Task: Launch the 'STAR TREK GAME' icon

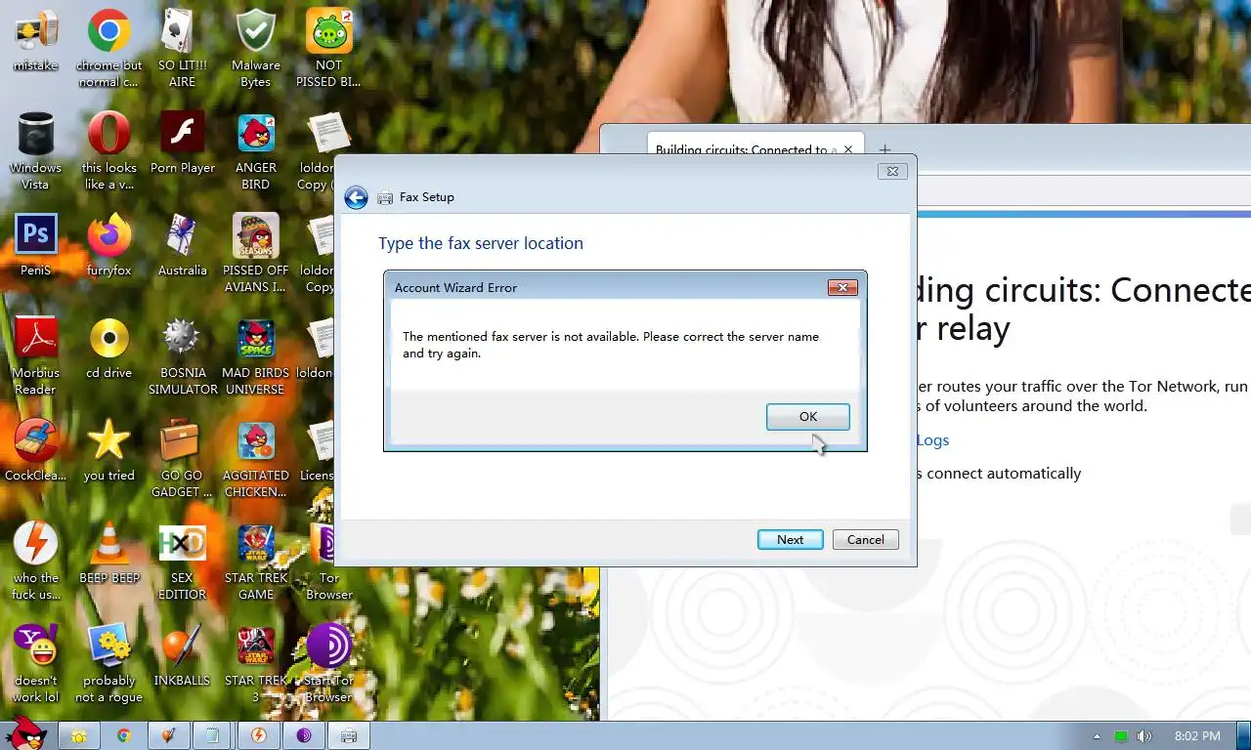Action: 256,560
